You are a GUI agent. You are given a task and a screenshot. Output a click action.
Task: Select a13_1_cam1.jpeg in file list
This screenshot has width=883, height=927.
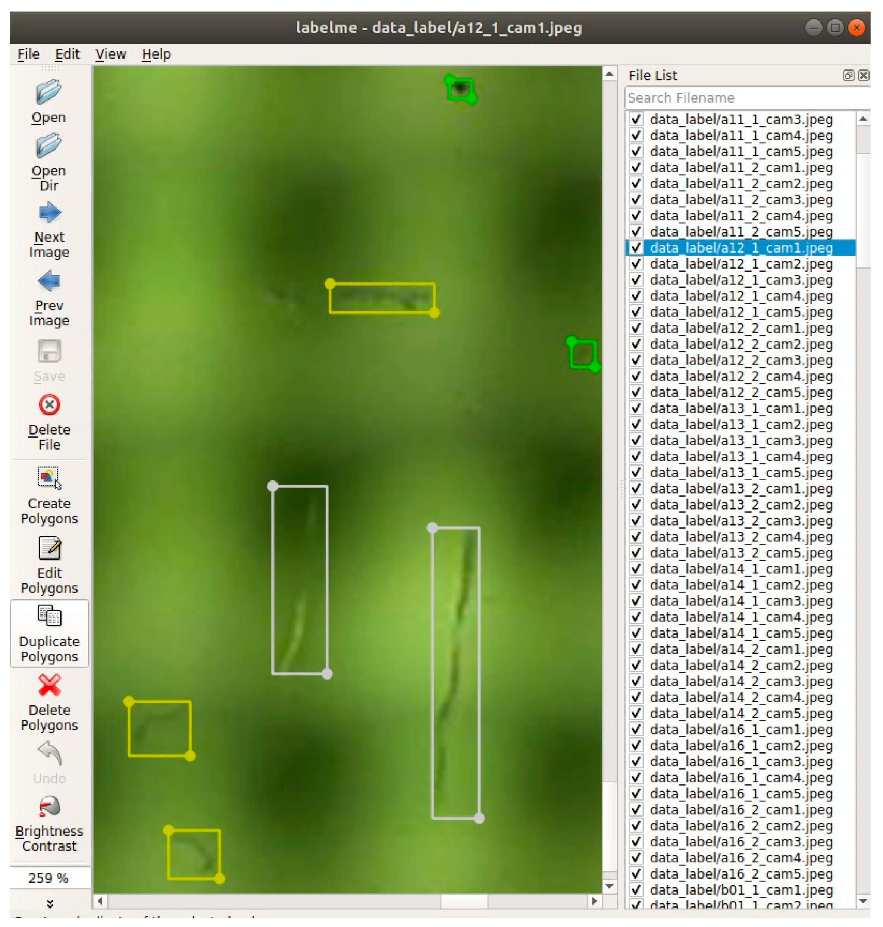(741, 408)
